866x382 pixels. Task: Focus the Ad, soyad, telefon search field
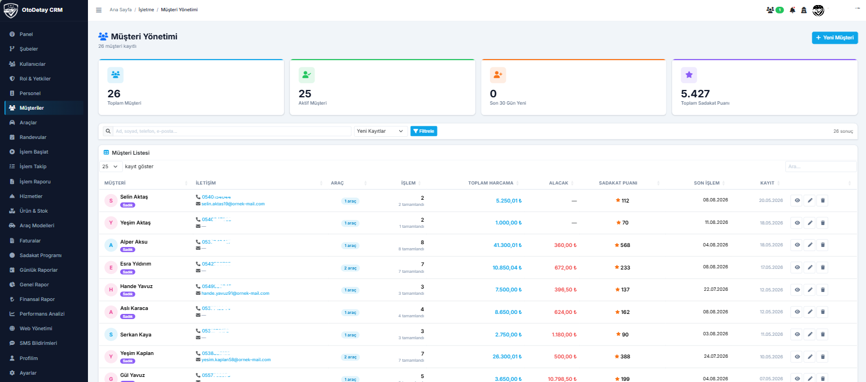coord(232,131)
